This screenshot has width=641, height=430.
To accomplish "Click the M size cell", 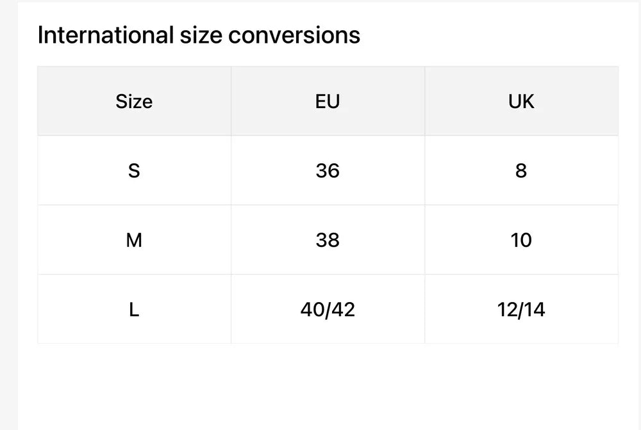I will (x=134, y=240).
